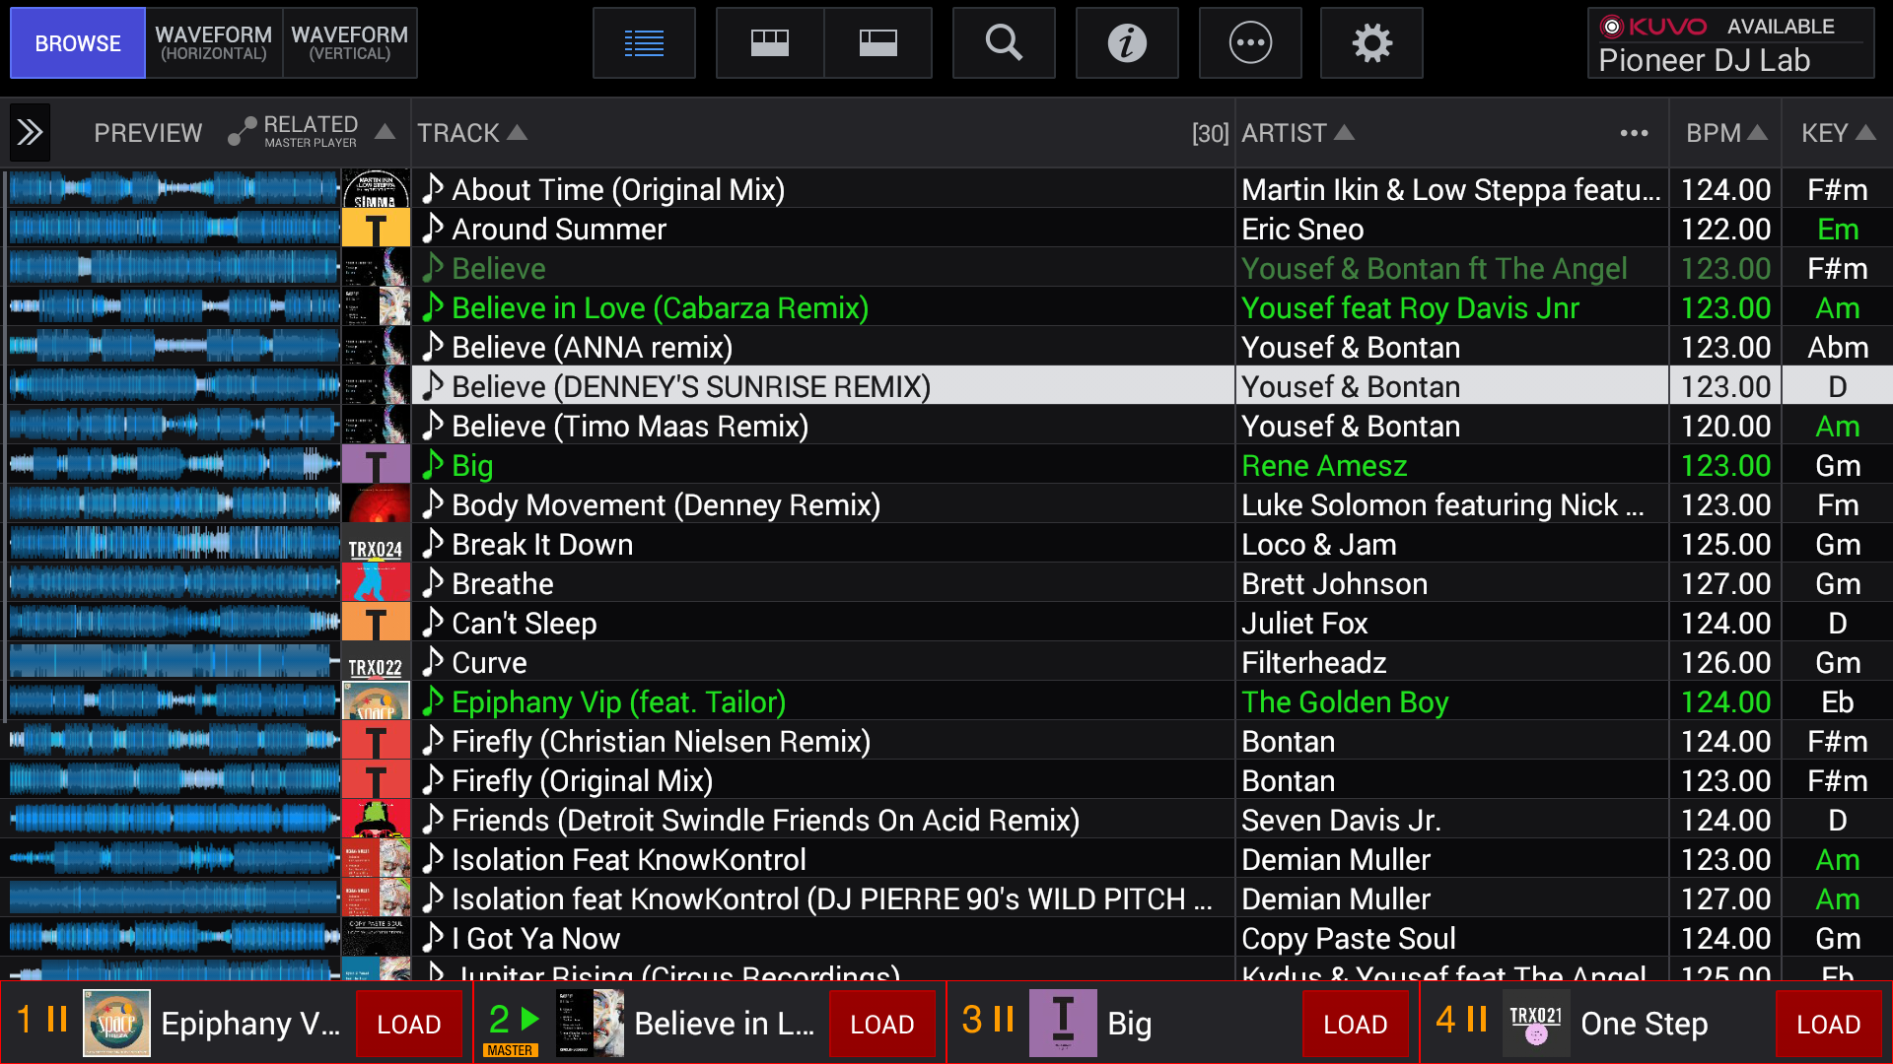
Task: Select track Body Movement (Denney Remix)
Action: 666,505
